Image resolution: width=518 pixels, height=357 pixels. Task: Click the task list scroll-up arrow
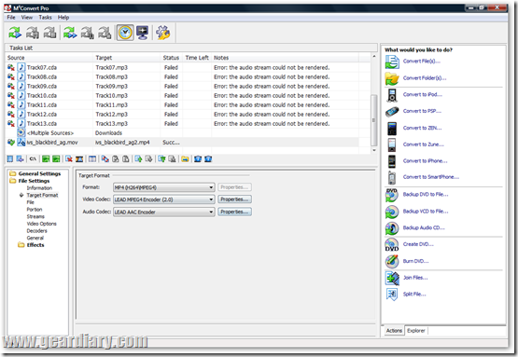373,57
